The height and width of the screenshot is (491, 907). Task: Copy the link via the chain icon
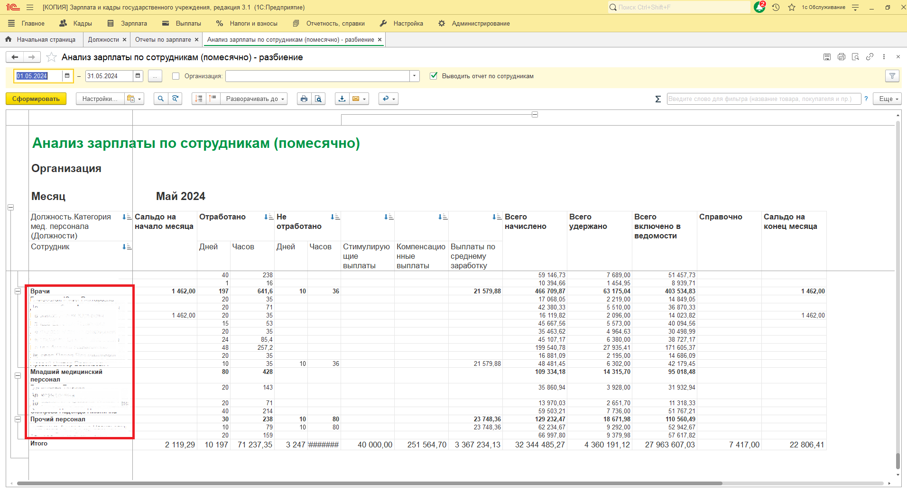(x=870, y=57)
